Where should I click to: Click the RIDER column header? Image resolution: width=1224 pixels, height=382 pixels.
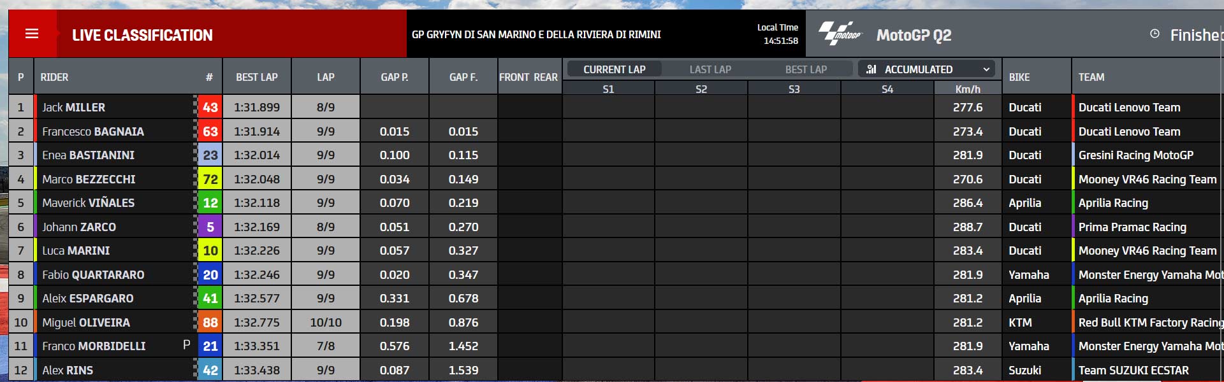(54, 77)
